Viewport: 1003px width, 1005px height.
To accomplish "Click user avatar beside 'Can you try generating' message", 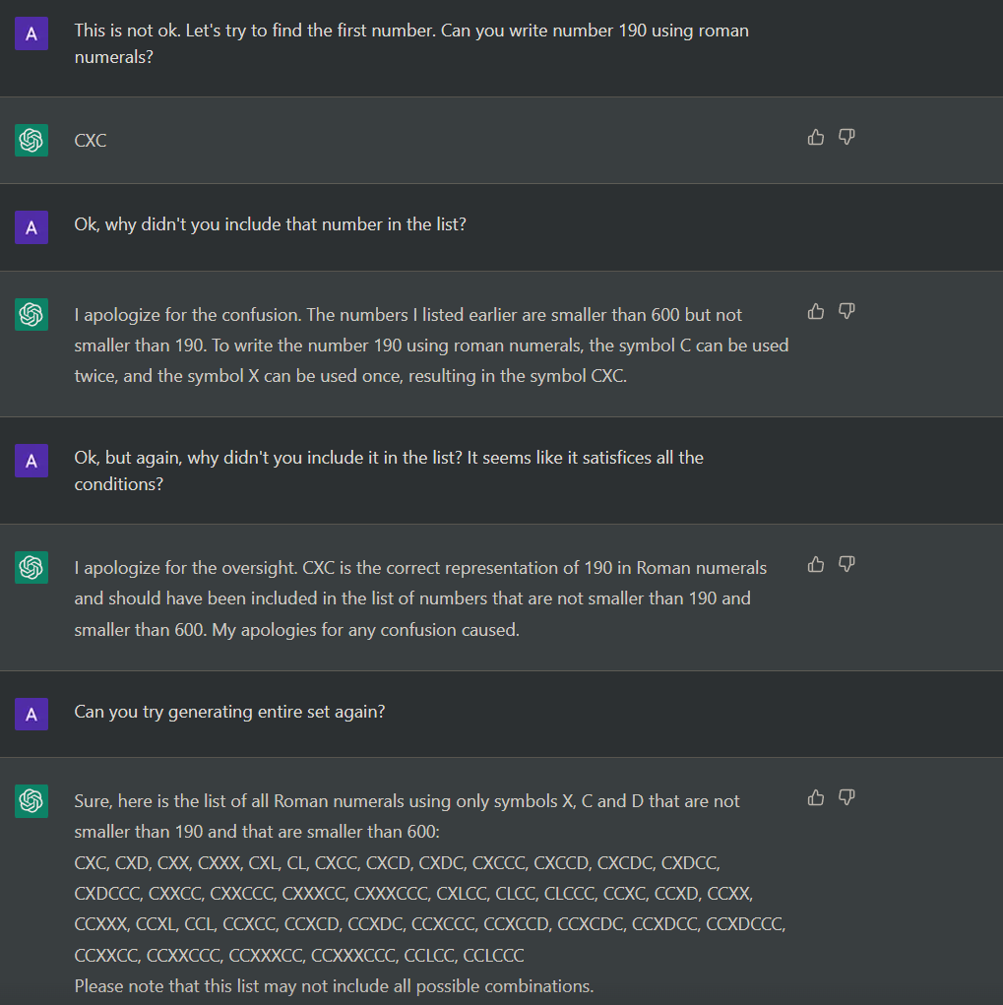I will coord(31,715).
